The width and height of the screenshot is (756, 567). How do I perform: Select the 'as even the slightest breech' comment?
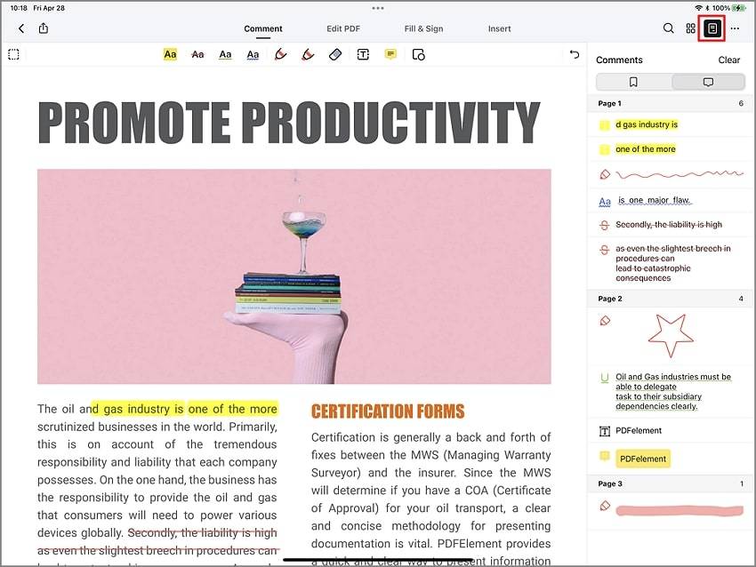670,264
